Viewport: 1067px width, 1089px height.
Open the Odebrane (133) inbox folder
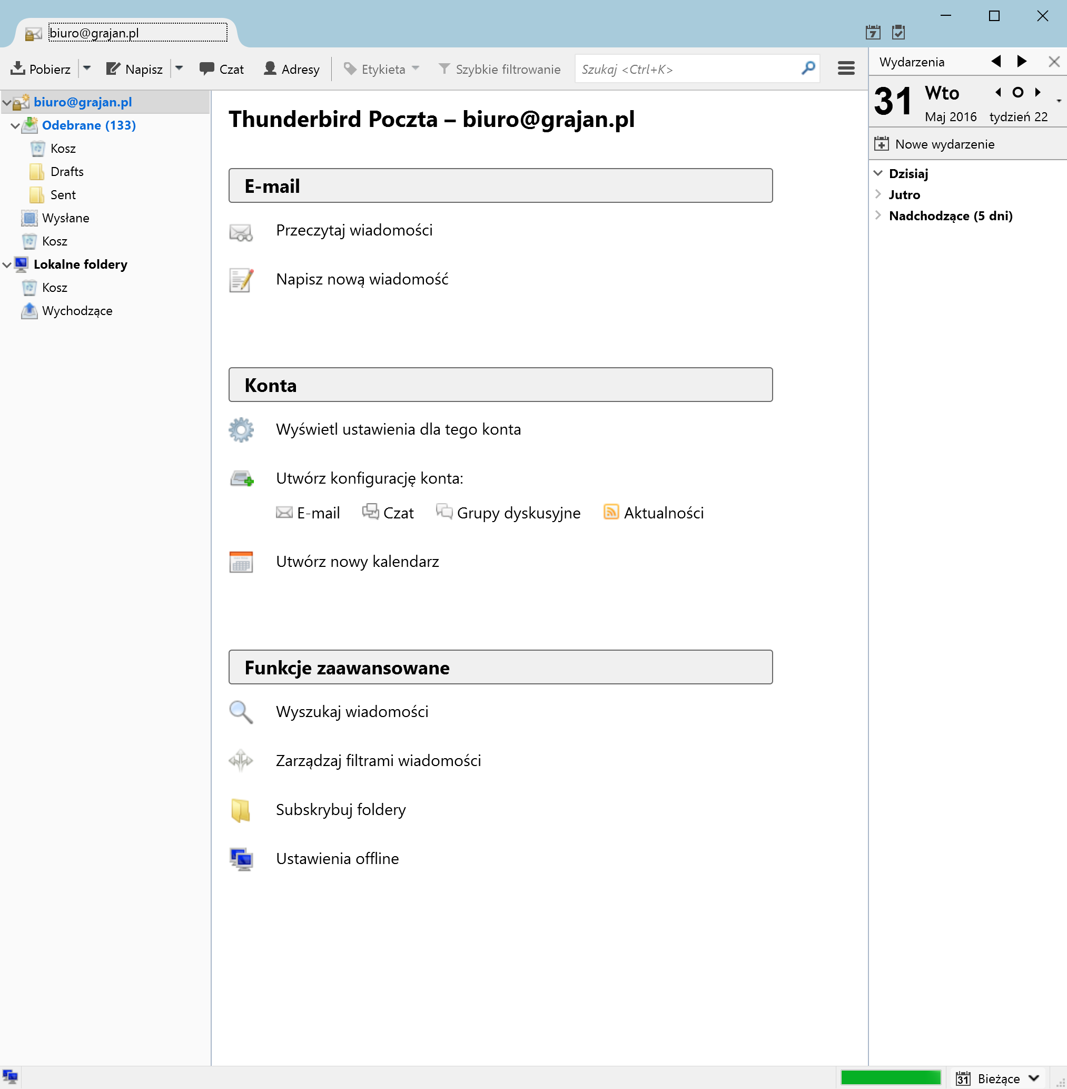coord(89,125)
